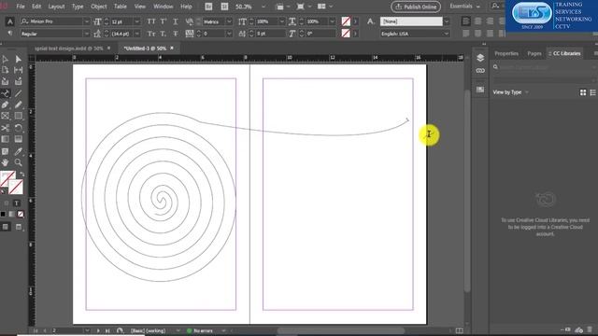This screenshot has height=336, width=598.
Task: Open the Minion Pro font dropdown
Action: click(x=87, y=21)
